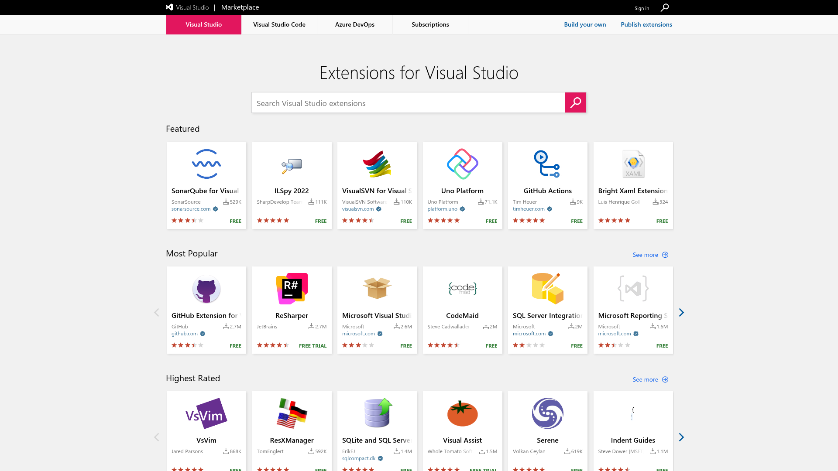Open the search icon in top header
The height and width of the screenshot is (471, 838).
point(665,7)
